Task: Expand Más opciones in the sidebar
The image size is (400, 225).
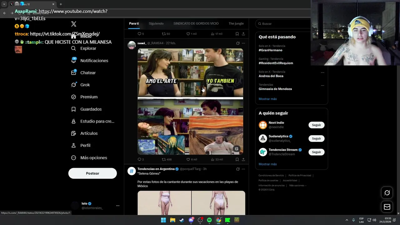Action: [x=89, y=157]
